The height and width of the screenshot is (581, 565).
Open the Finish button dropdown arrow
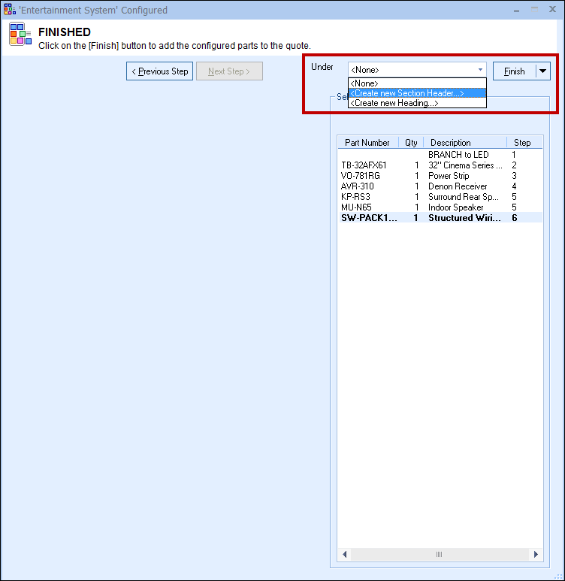tap(542, 71)
